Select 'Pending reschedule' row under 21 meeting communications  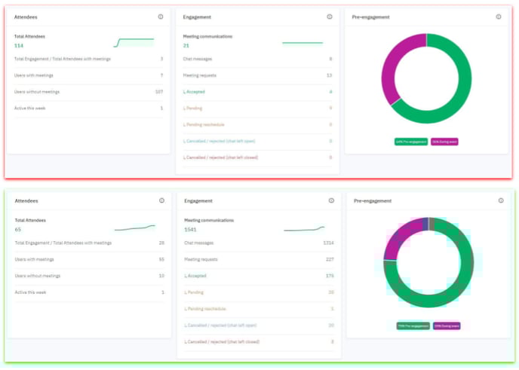tap(257, 124)
